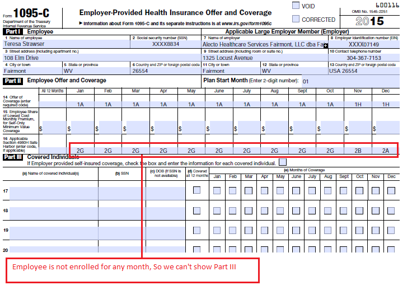Click line 15 All 12 Months premium field
This screenshot has width=412, height=304.
(54, 128)
